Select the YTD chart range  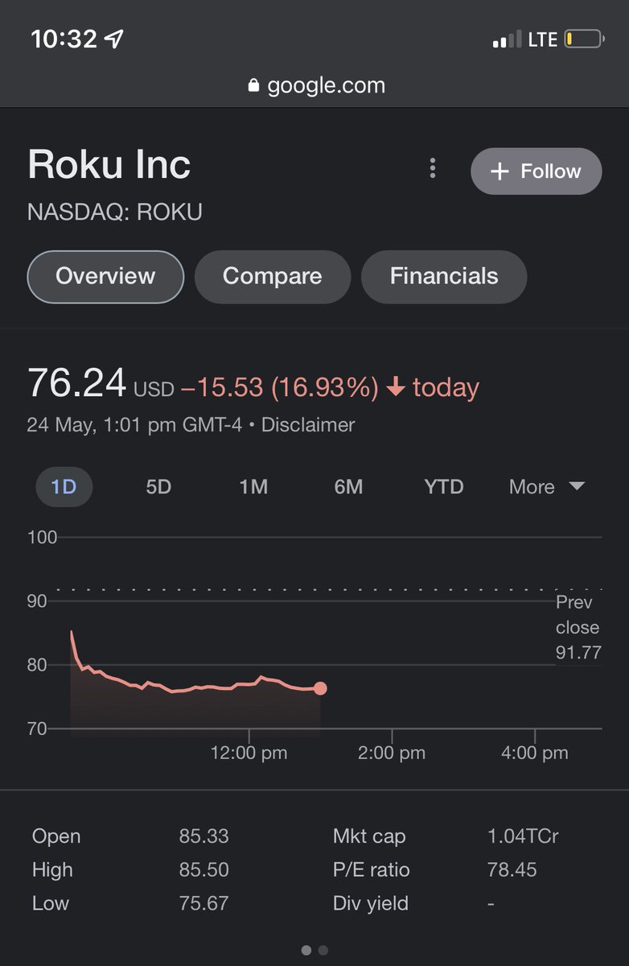coord(444,487)
